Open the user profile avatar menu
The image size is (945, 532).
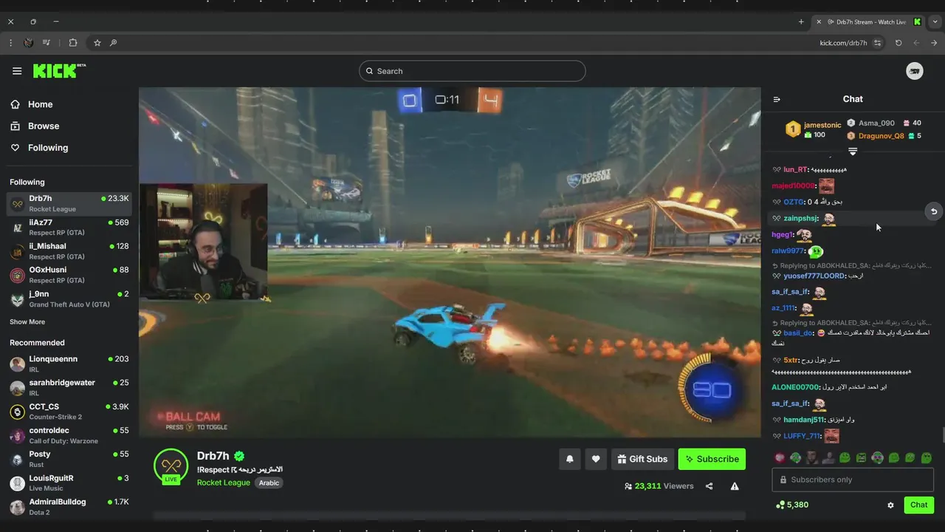click(915, 71)
